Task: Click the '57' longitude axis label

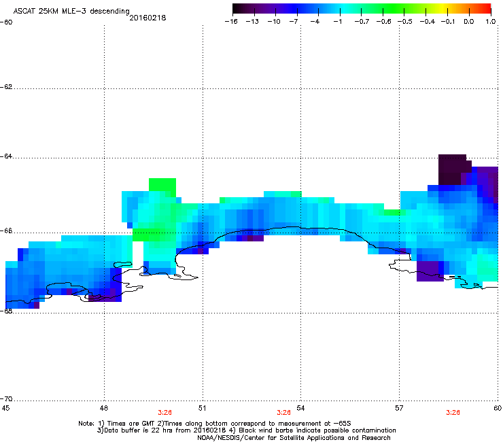Action: point(399,408)
